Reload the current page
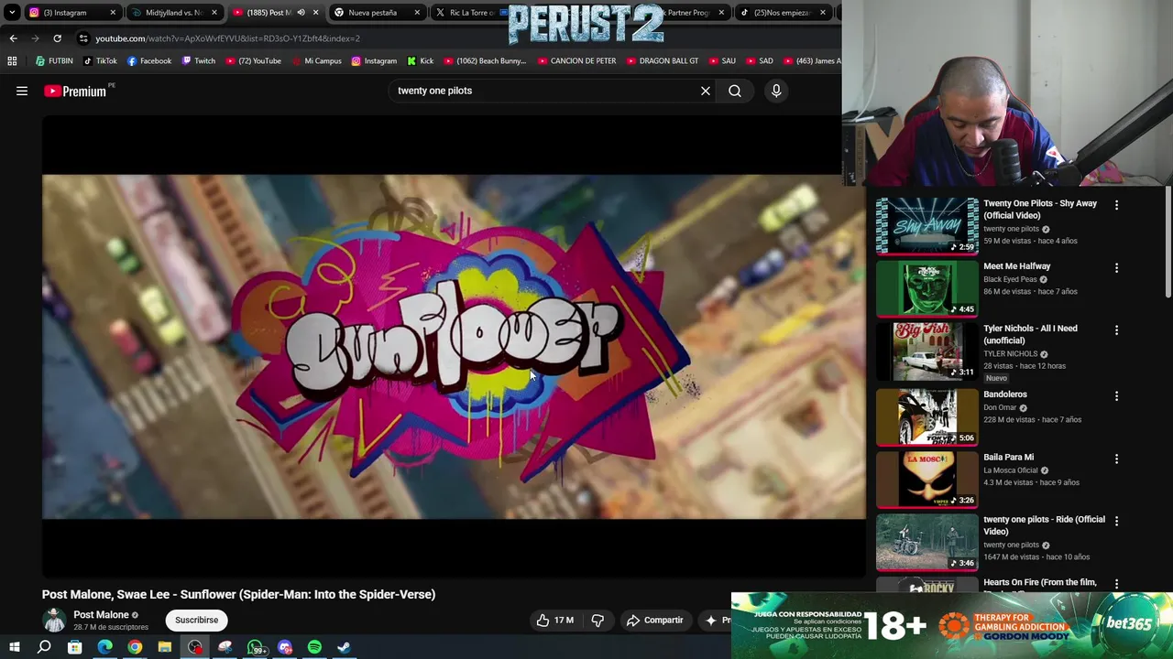 click(x=57, y=38)
